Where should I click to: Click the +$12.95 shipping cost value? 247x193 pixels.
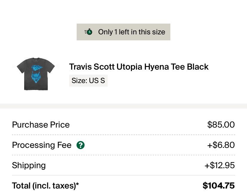coord(220,166)
